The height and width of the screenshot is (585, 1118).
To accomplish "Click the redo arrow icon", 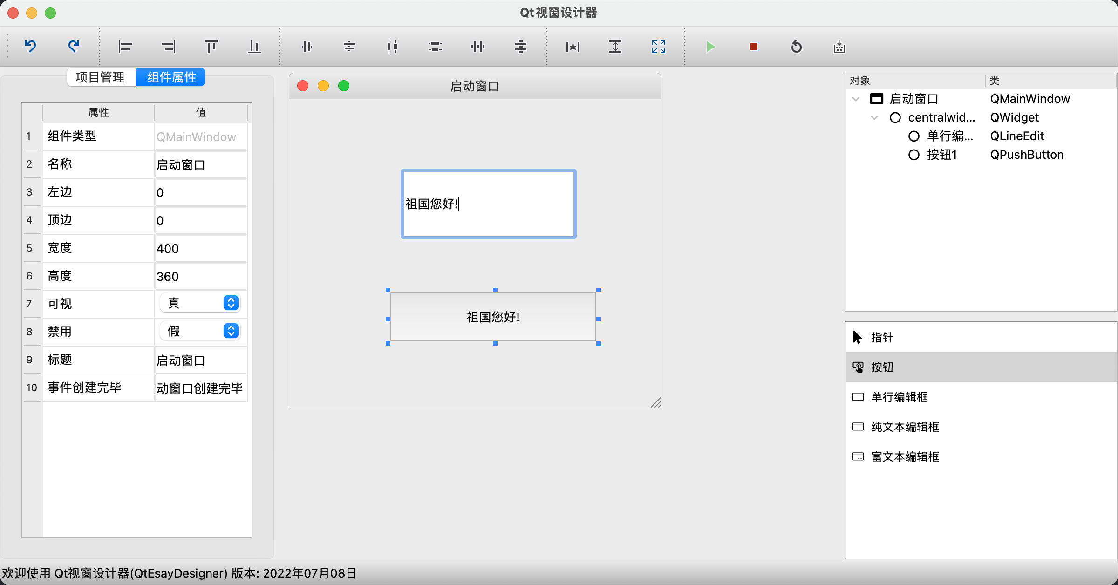I will (74, 46).
